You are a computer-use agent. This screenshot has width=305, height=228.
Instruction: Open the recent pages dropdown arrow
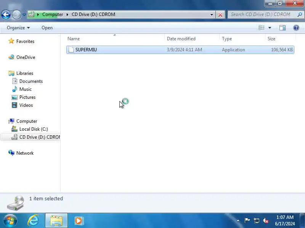[x=24, y=14]
